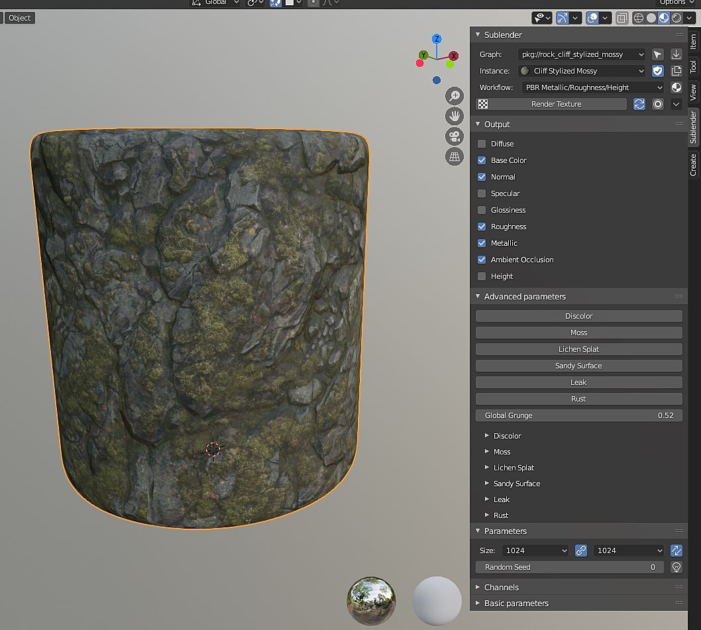Viewport: 701px width, 630px height.
Task: Click the HDRI environment preview sphere
Action: [371, 600]
